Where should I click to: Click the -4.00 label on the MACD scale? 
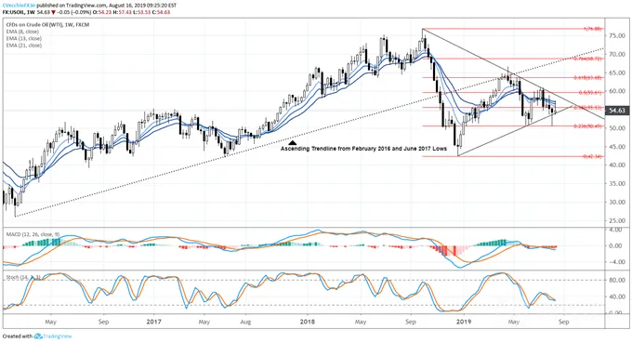point(617,262)
